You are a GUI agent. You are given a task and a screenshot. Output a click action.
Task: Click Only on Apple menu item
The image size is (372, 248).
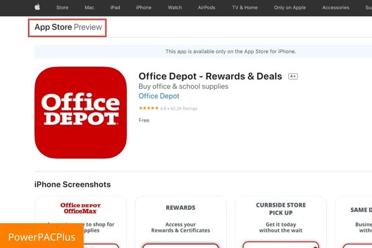(x=290, y=7)
